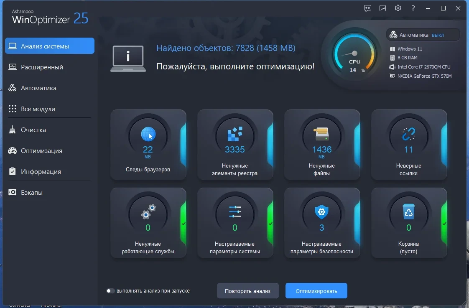
Task: Click the graphics card icon beside NVIDIA
Action: click(x=393, y=76)
